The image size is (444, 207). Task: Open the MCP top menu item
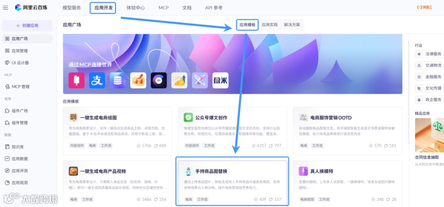point(164,8)
